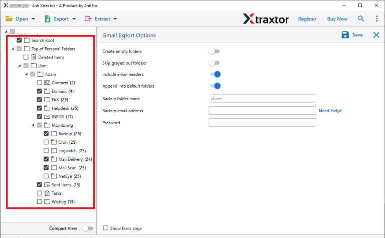
Task: Collapse the User tree node
Action: [x=20, y=66]
